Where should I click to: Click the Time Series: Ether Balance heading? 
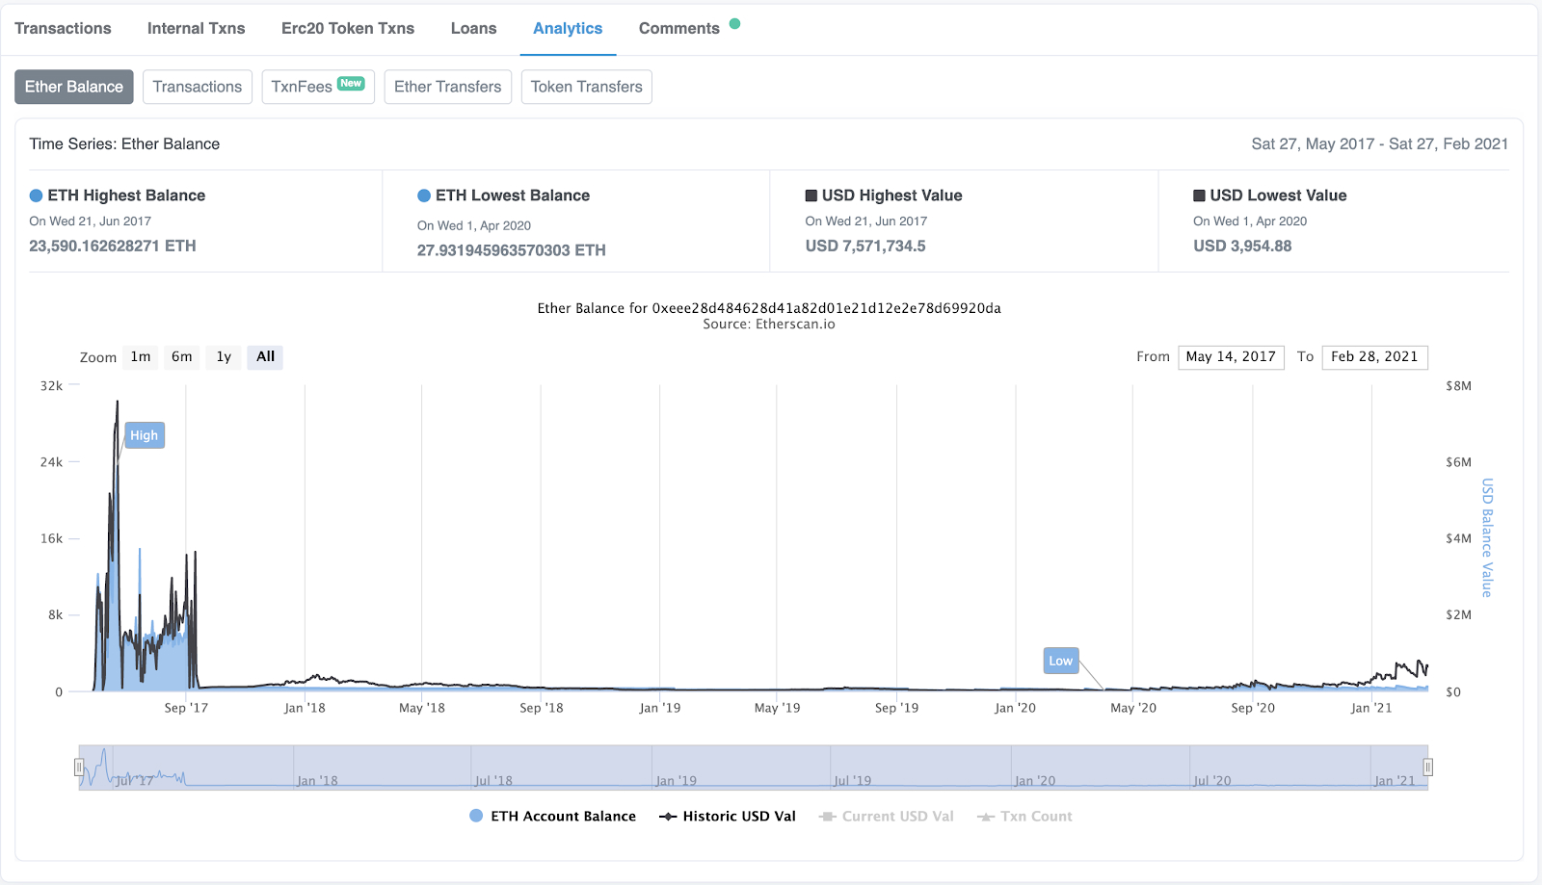124,144
